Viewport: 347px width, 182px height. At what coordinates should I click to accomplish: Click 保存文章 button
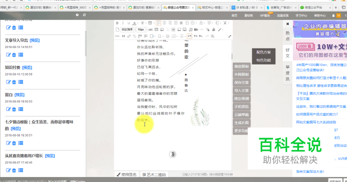click(x=241, y=82)
